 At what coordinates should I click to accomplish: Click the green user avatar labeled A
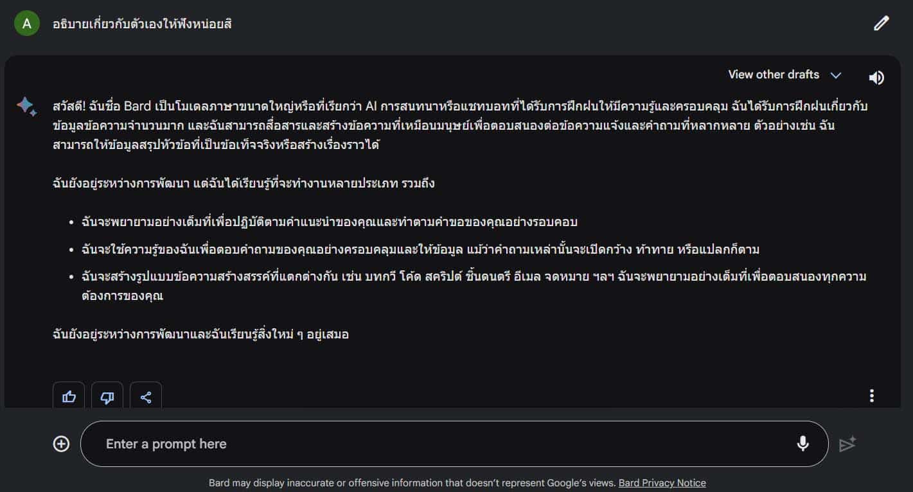(x=27, y=24)
